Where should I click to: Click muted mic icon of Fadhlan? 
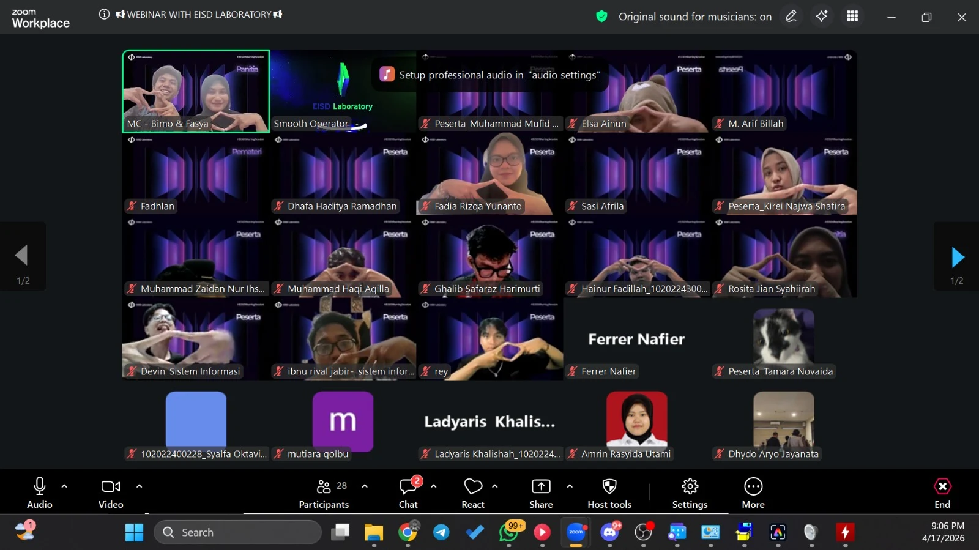[132, 206]
